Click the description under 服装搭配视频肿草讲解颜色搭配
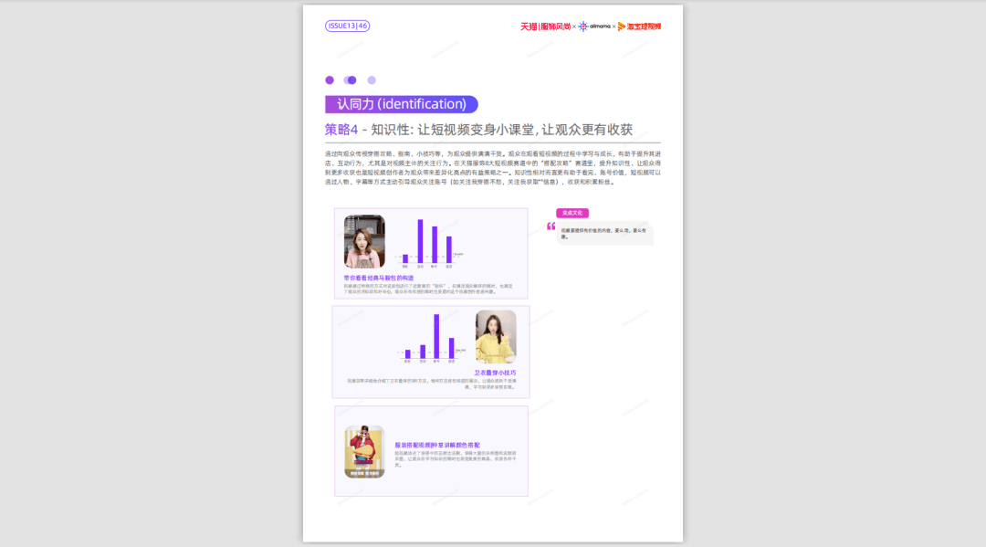Viewport: 986px width, 547px height. pyautogui.click(x=456, y=459)
